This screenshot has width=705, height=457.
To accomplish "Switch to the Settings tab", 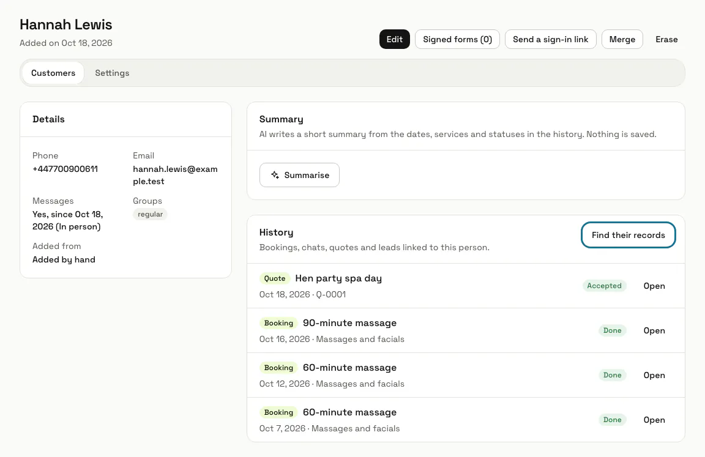I will coord(112,73).
